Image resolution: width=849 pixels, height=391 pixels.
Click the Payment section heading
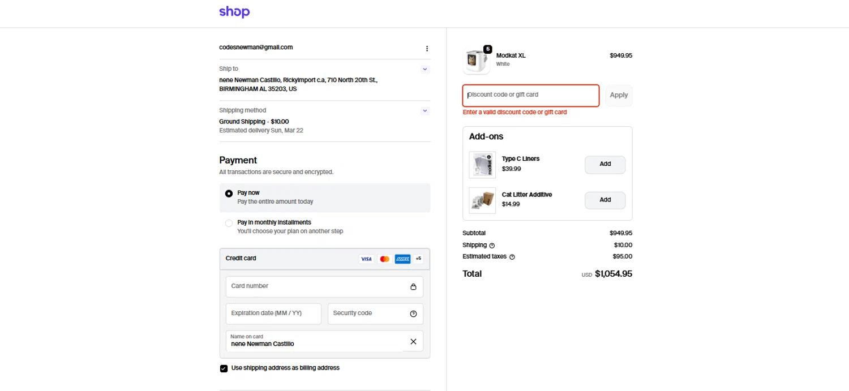pos(238,160)
